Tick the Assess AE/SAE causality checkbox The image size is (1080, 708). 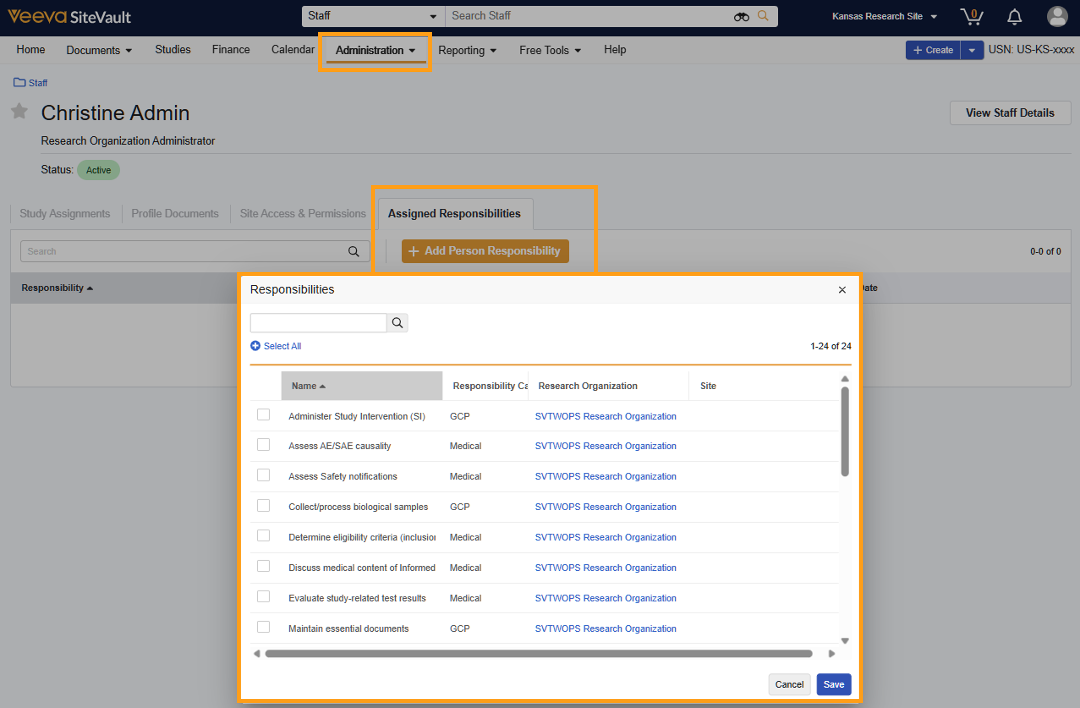263,445
